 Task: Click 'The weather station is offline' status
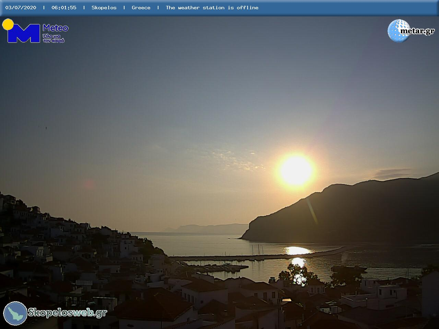[212, 8]
